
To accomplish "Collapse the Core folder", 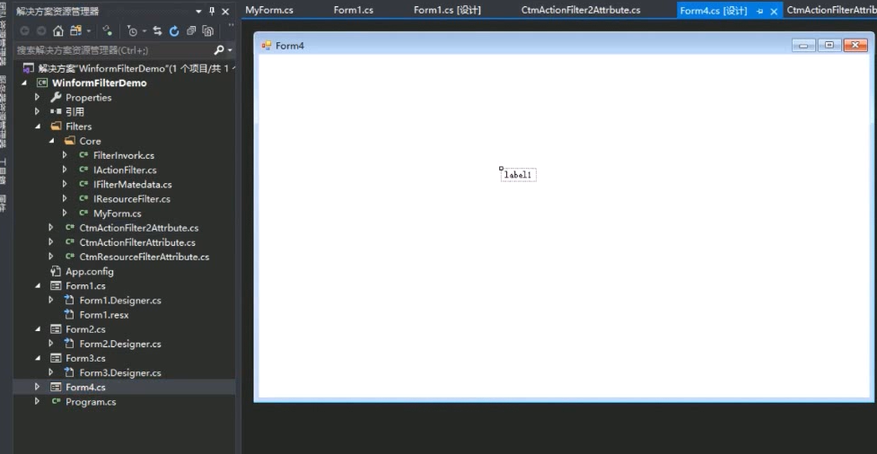I will click(51, 141).
